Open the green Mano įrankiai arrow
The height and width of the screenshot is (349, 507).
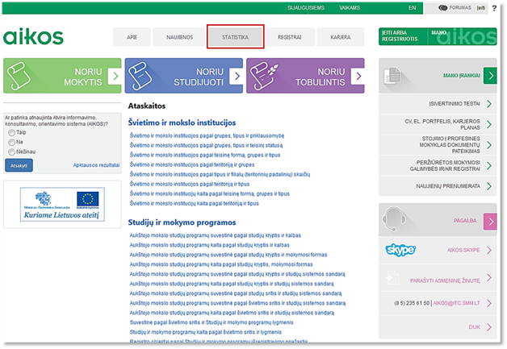coord(490,76)
